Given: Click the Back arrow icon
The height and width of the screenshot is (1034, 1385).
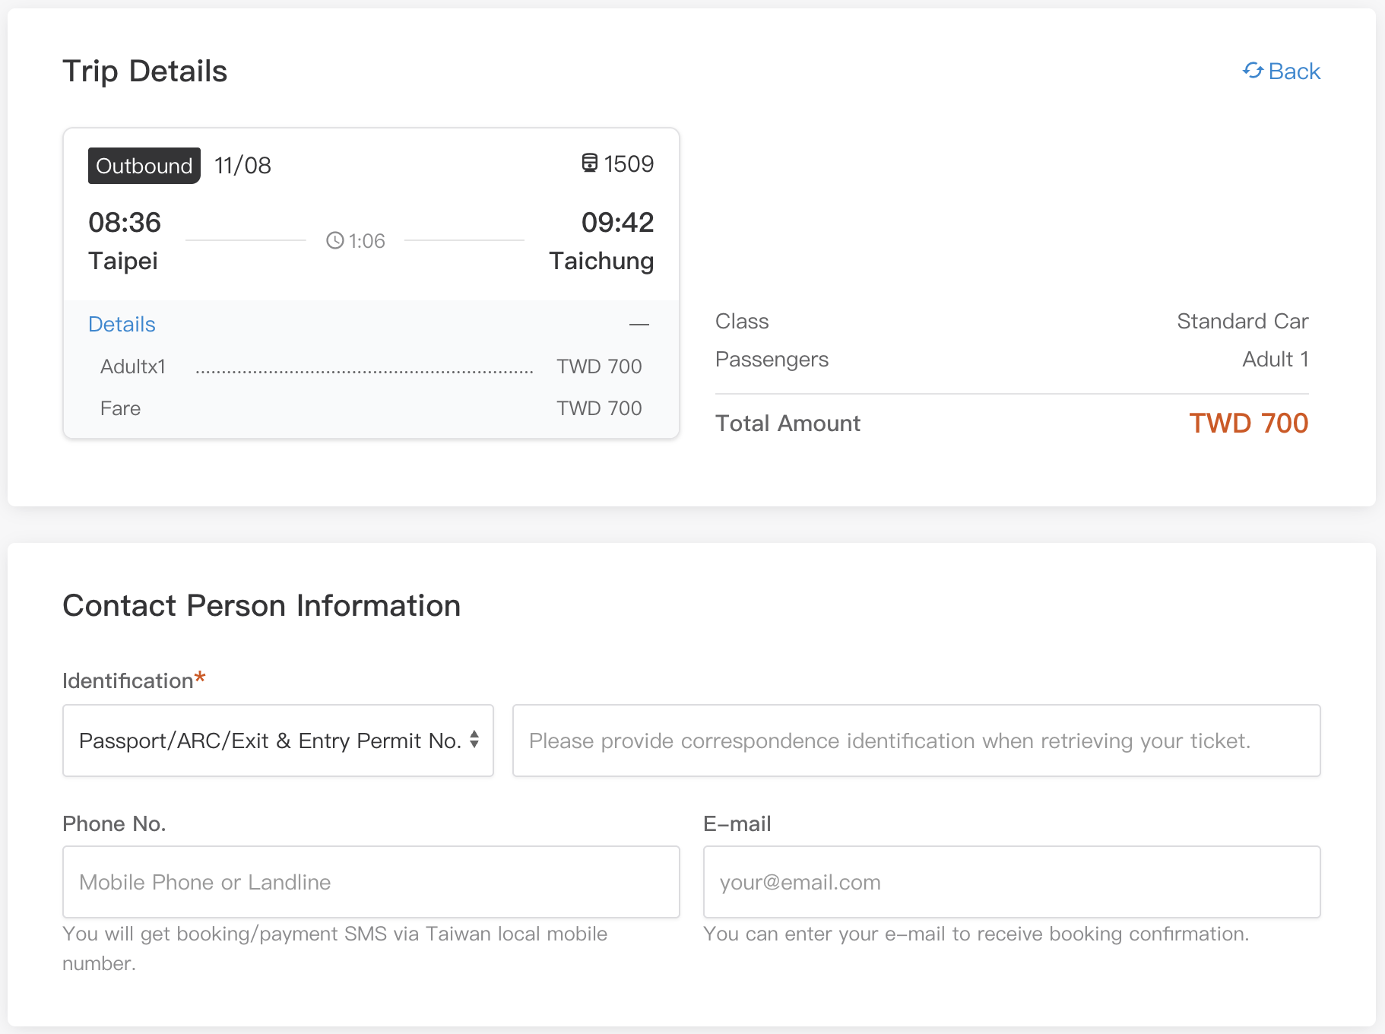Looking at the screenshot, I should (1253, 71).
